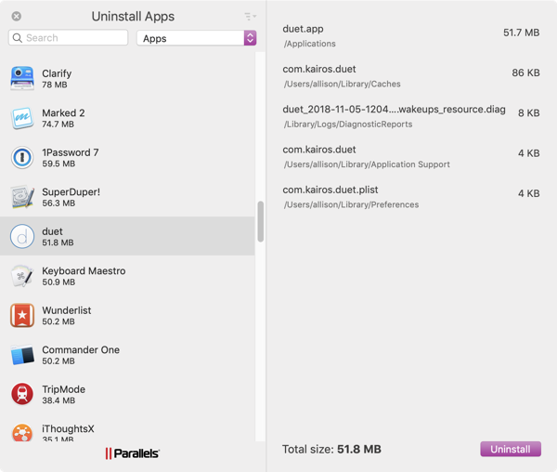This screenshot has height=472, width=557.
Task: Click the Parallels logo
Action: 133,453
